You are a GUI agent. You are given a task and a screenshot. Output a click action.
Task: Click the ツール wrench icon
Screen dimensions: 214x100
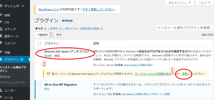pyautogui.click(x=1, y=97)
